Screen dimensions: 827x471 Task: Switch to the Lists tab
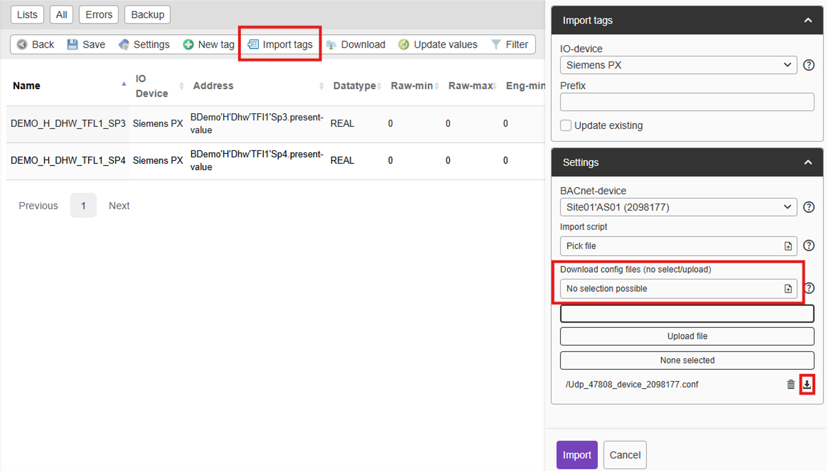(27, 15)
